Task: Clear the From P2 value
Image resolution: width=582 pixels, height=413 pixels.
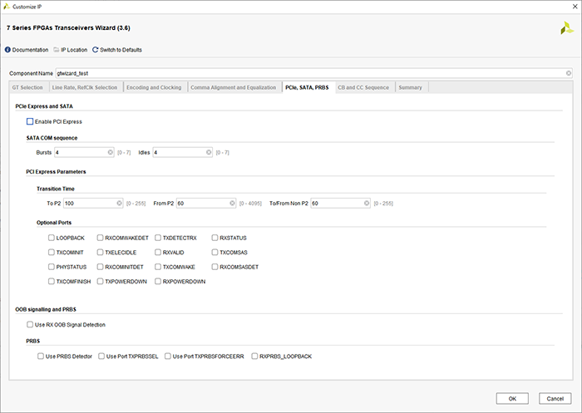Action: click(x=232, y=204)
